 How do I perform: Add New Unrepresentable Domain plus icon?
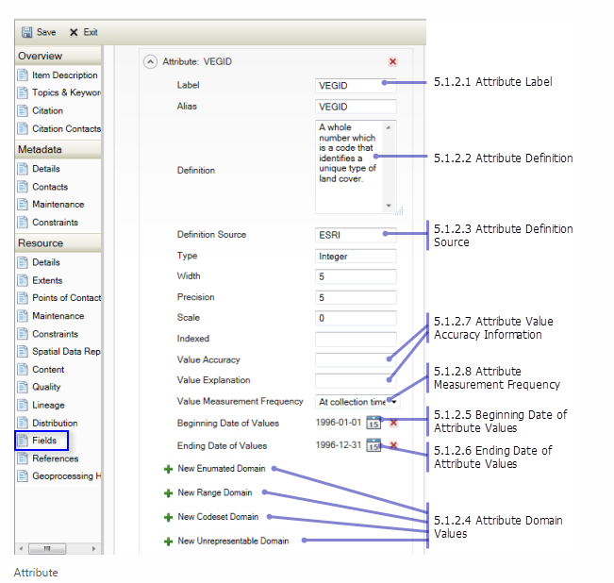[x=169, y=541]
